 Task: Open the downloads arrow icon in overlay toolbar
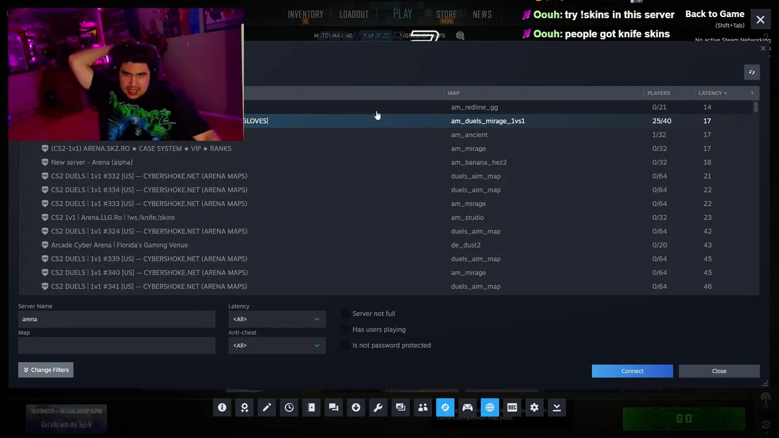[356, 408]
